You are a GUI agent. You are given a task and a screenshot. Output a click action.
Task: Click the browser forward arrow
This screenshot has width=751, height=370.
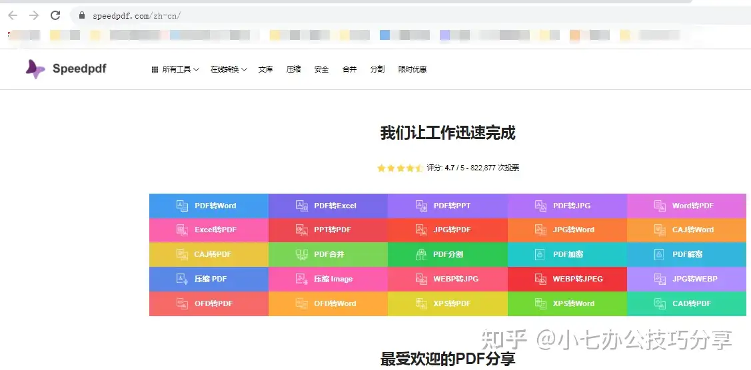coord(33,15)
